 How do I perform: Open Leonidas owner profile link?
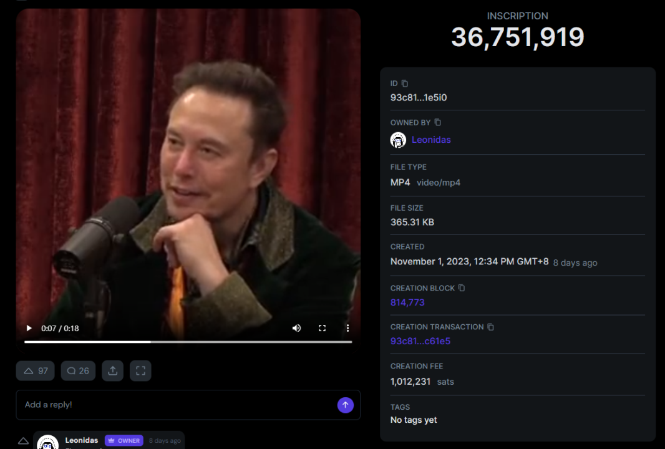click(430, 140)
